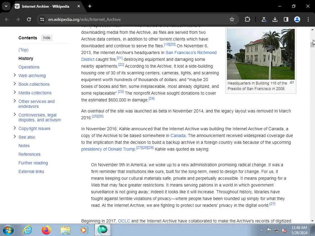Go forward using browser forward arrow
The width and height of the screenshot is (315, 236).
click(18, 19)
